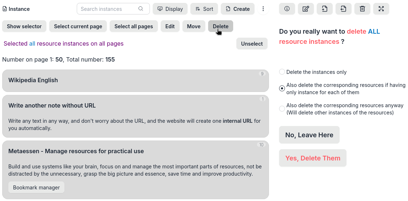Confirm with "Yes, Delete Them"
Screen dimensions: 408x201
coord(313,158)
